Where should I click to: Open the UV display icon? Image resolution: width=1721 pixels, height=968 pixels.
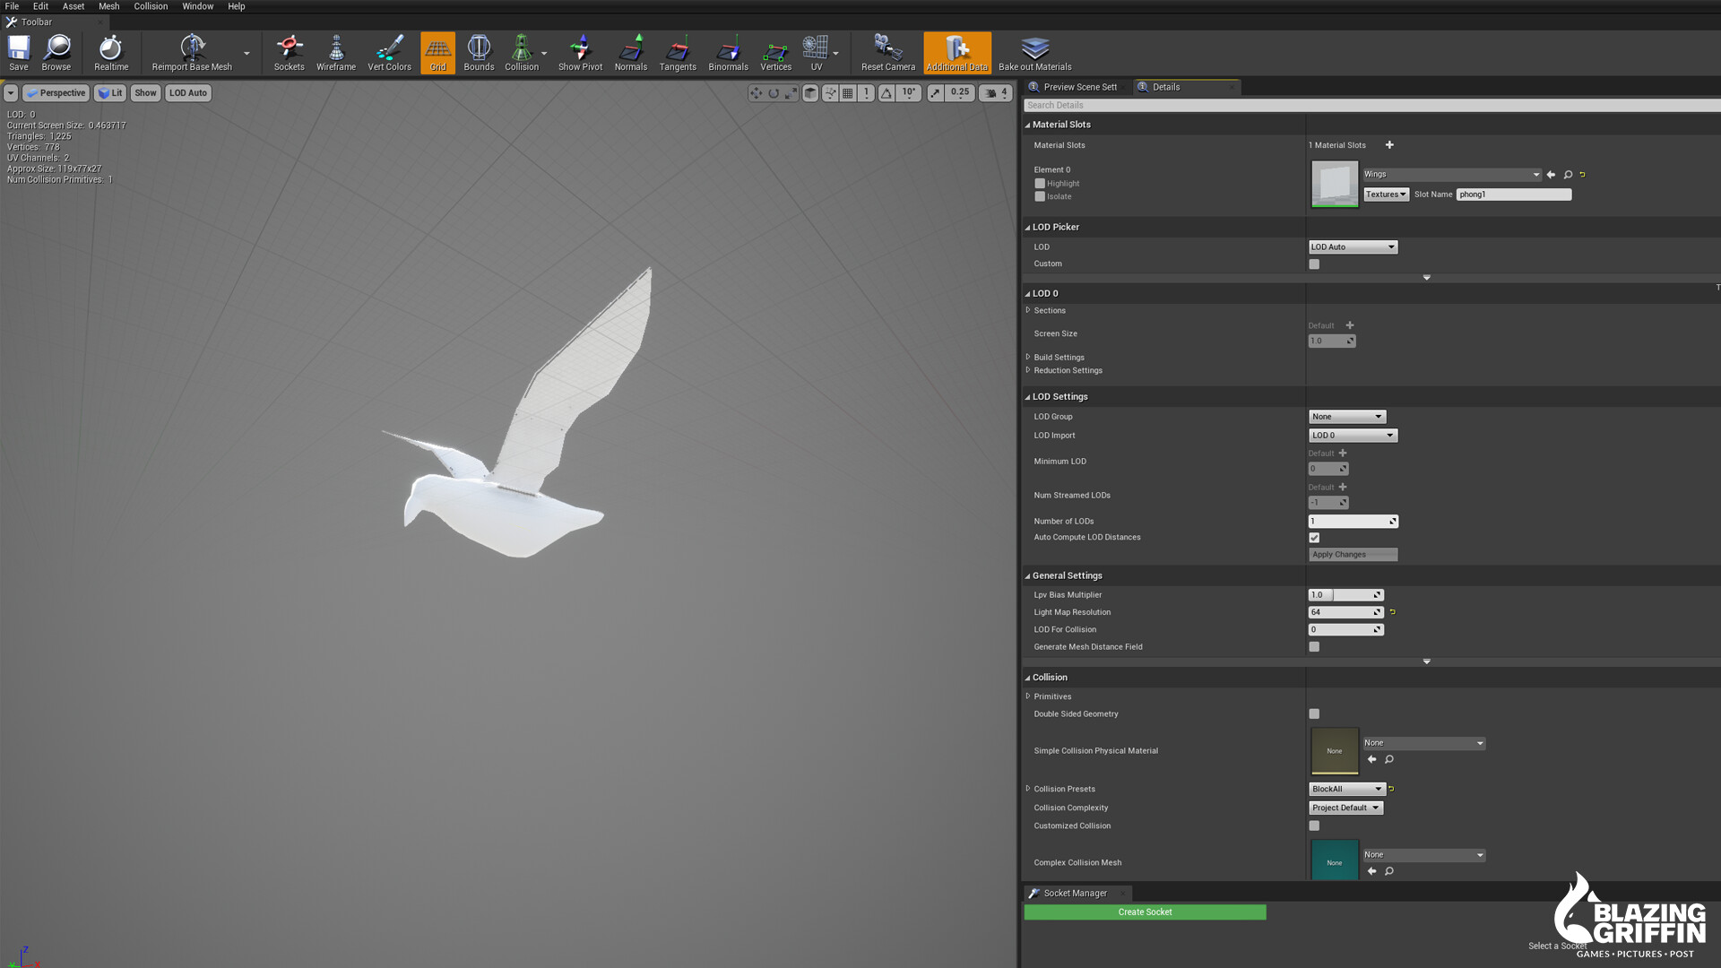pos(816,52)
